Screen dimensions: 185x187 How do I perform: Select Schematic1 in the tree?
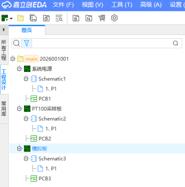tap(52, 79)
